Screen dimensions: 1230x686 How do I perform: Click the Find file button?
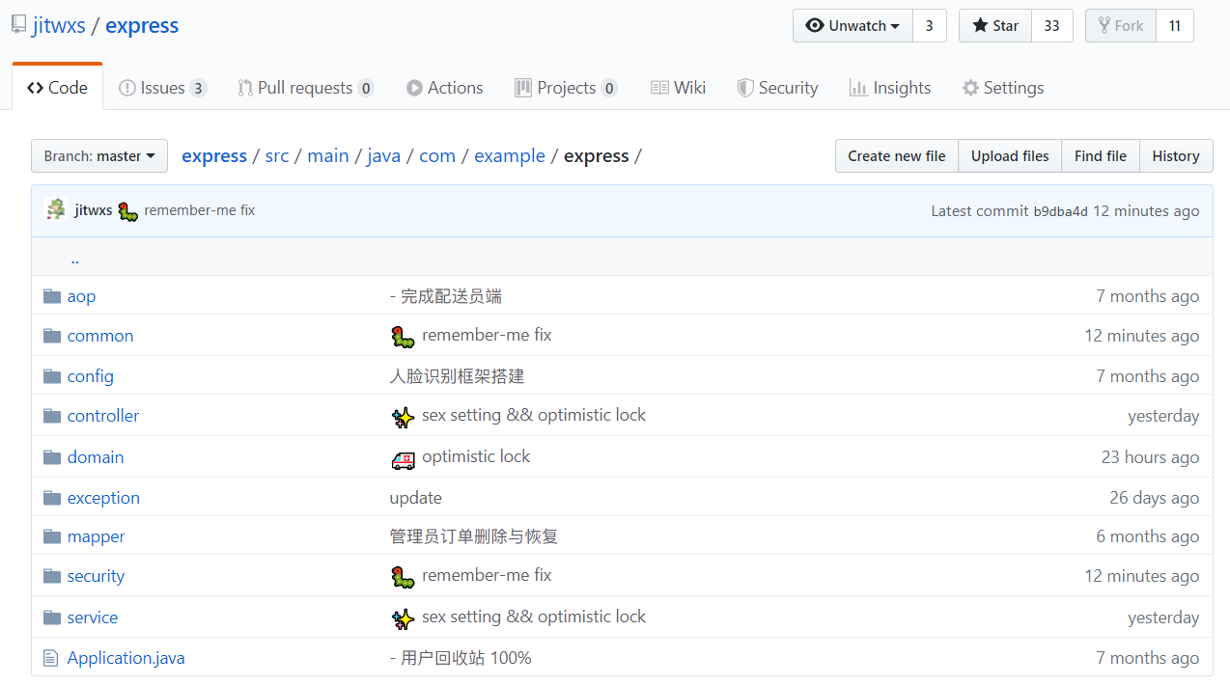click(1101, 156)
